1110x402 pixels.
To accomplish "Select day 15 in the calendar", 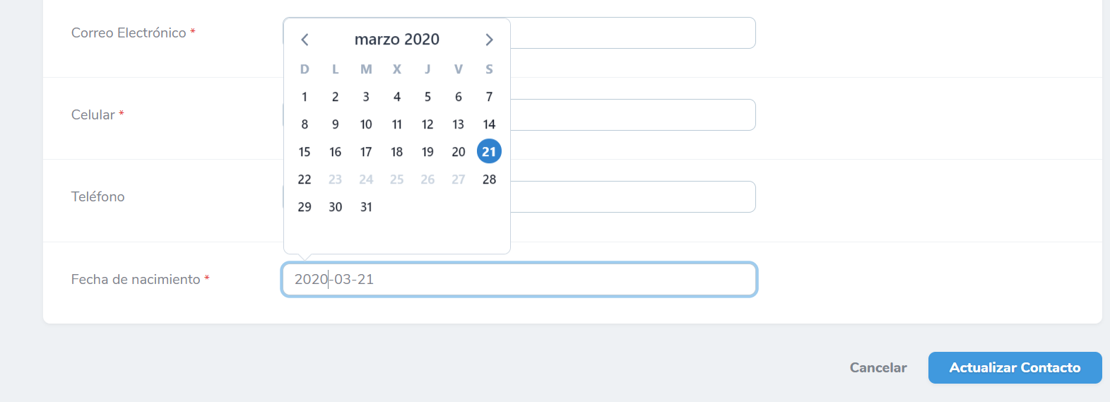I will click(x=305, y=152).
